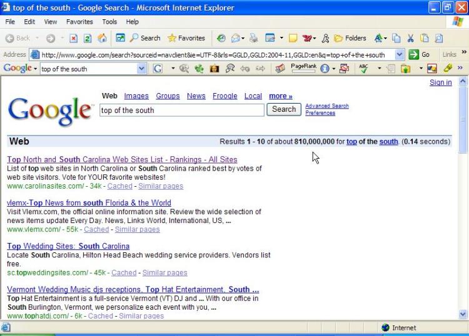Image resolution: width=469 pixels, height=336 pixels.
Task: Open Top Wedding Sites: South Carolina result
Action: 68,246
